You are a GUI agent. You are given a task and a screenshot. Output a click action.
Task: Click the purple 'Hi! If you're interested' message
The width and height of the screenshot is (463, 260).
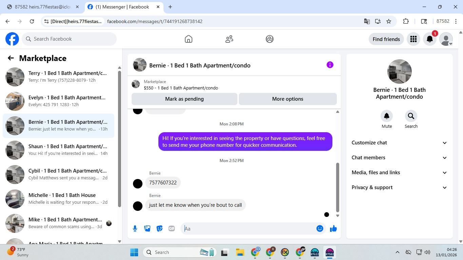[245, 142]
